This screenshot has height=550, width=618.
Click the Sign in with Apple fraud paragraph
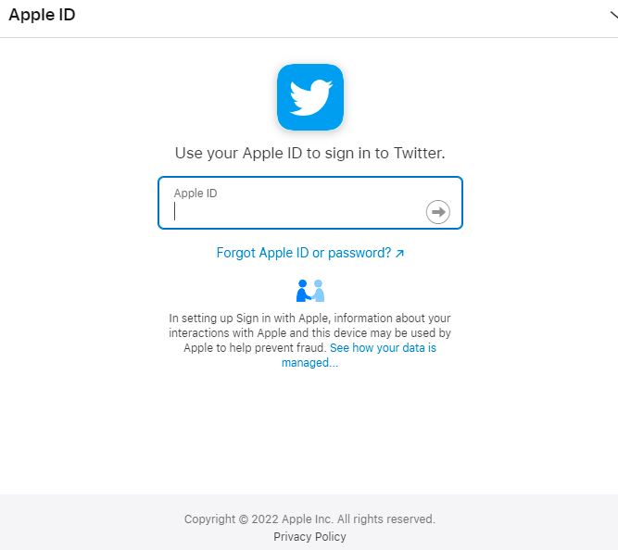(x=309, y=340)
